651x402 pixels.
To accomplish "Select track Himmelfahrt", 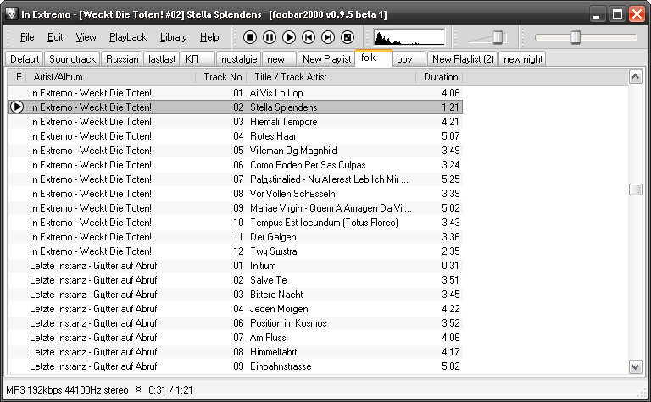I will (236, 352).
